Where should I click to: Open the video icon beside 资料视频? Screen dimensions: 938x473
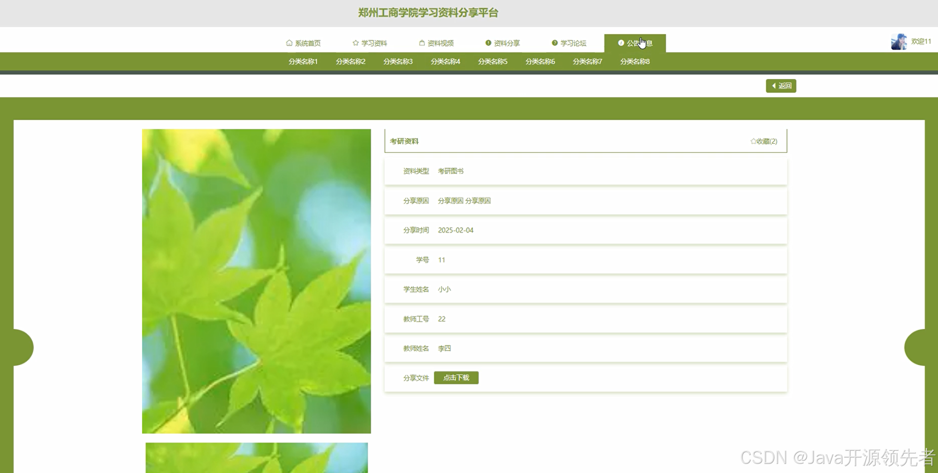[421, 42]
